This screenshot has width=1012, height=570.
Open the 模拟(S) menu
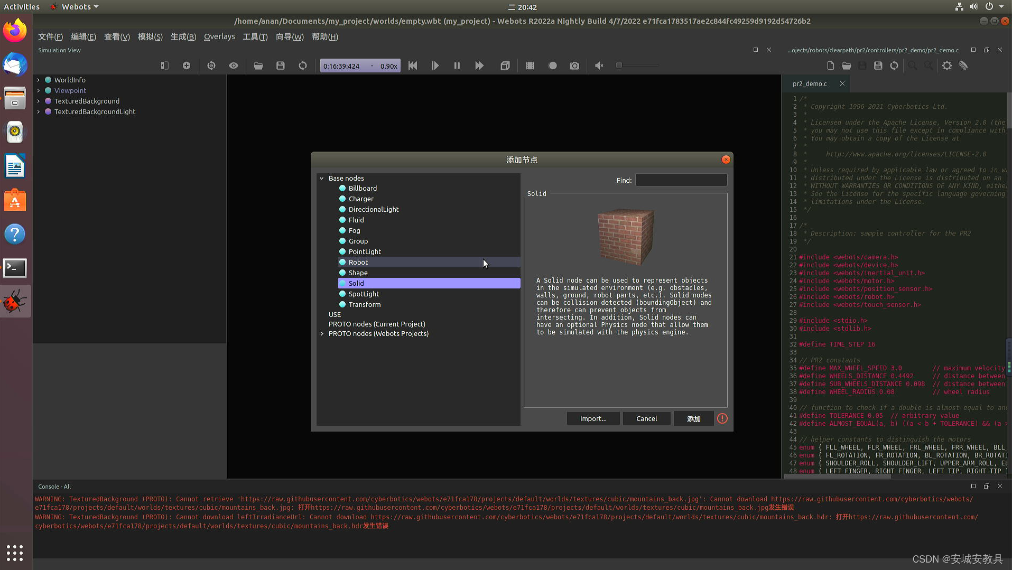click(x=150, y=36)
